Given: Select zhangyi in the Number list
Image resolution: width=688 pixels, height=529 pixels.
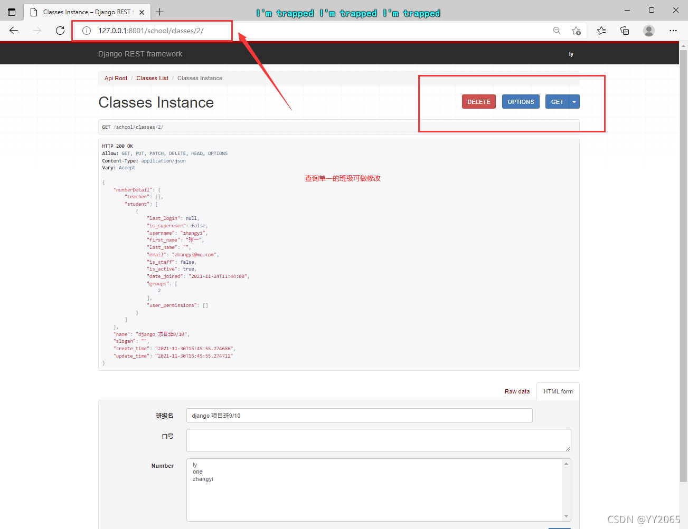Looking at the screenshot, I should 203,479.
